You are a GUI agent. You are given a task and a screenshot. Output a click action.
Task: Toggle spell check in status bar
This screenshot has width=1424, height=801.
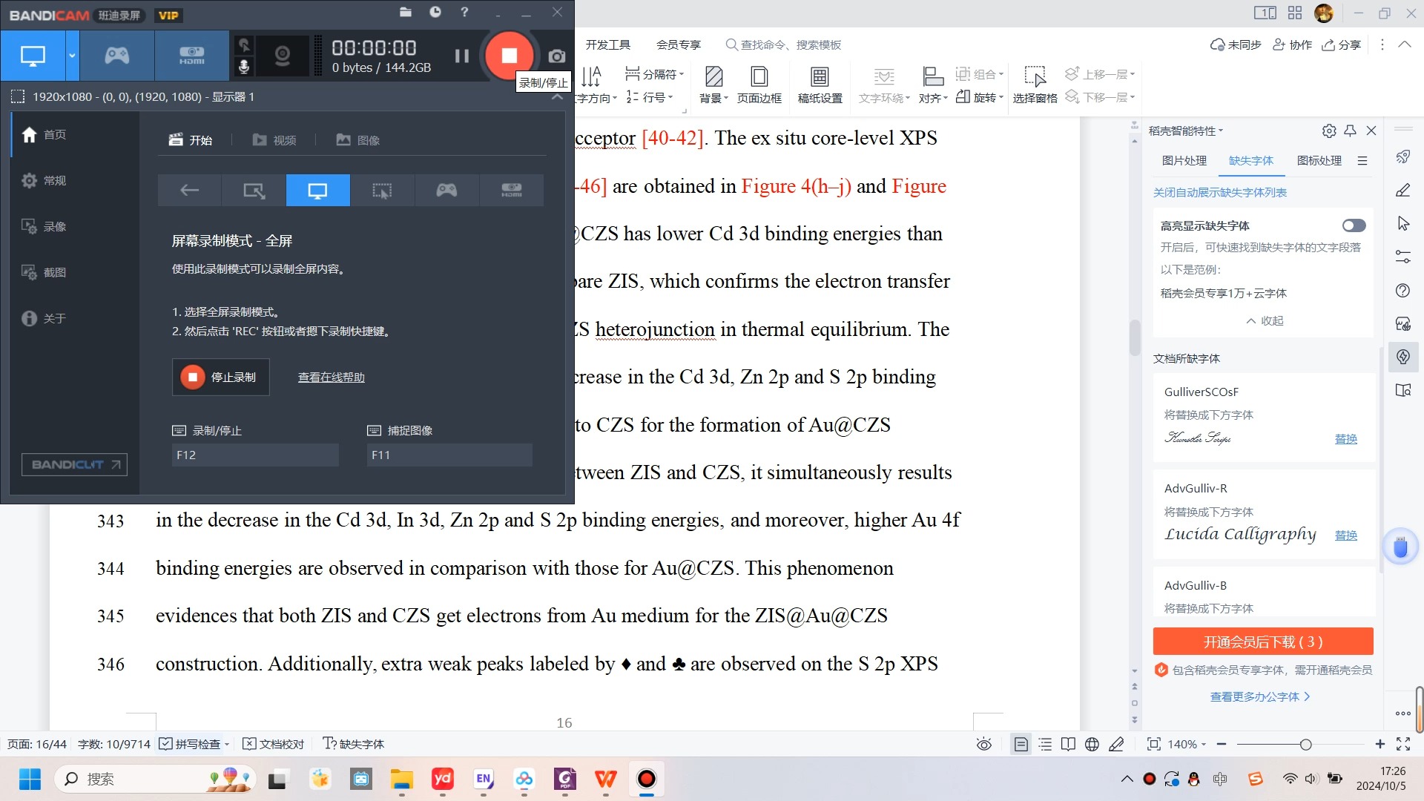pos(191,744)
